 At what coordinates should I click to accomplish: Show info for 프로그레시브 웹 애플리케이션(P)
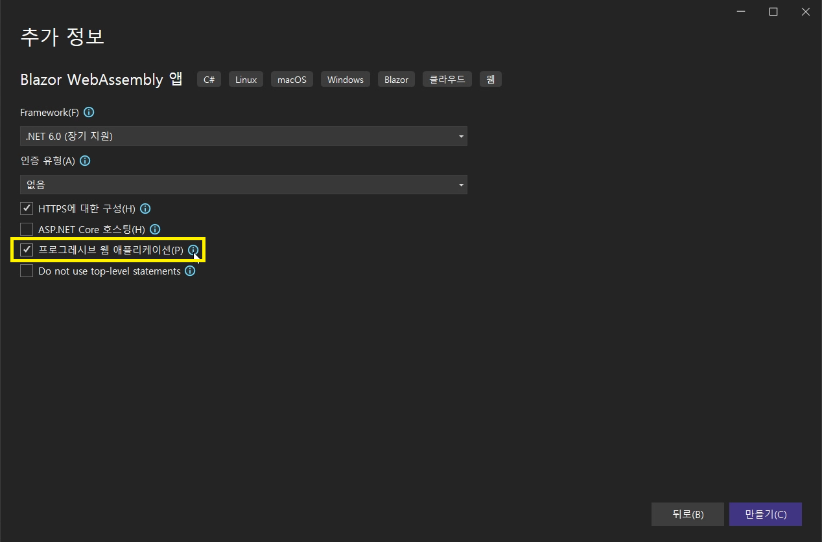point(193,250)
